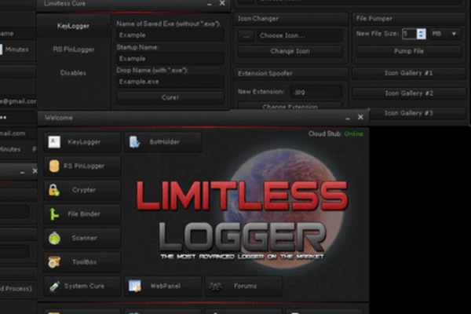Image resolution: width=471 pixels, height=314 pixels.
Task: Click the ToolBox icon
Action: (x=54, y=261)
